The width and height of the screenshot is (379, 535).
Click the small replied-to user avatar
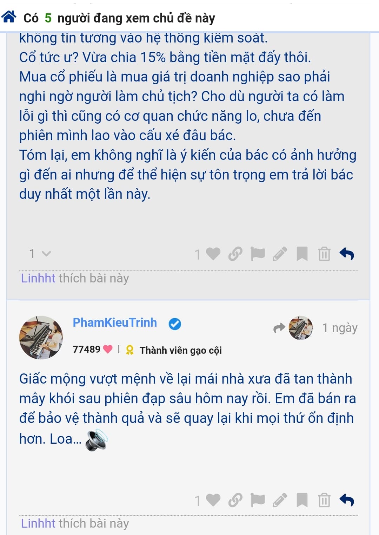[300, 327]
